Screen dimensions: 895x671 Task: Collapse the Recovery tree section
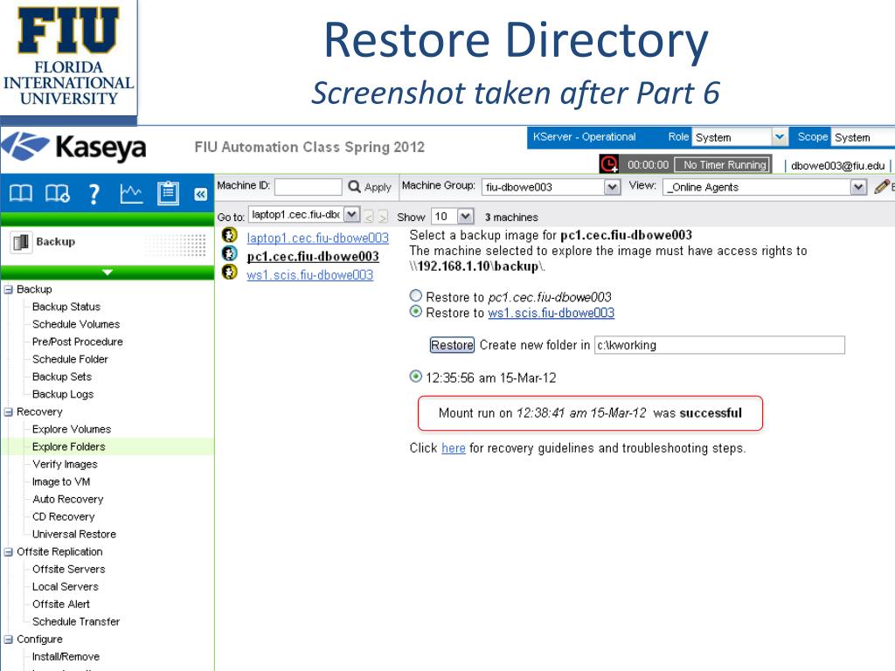[8, 412]
